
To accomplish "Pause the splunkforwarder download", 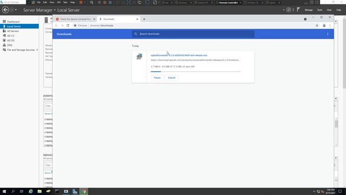I will point(157,78).
